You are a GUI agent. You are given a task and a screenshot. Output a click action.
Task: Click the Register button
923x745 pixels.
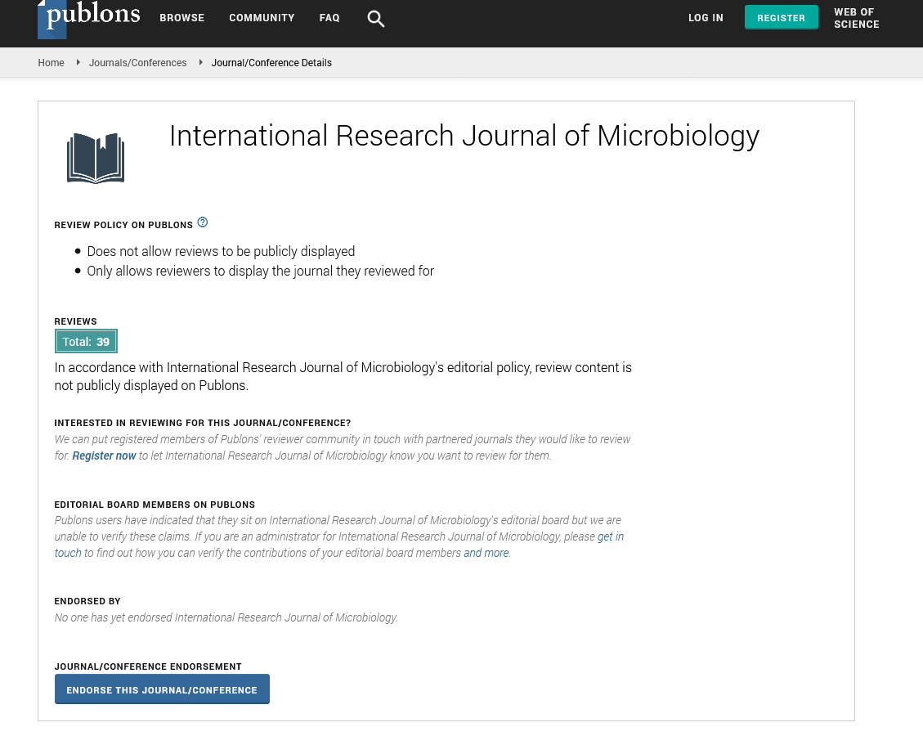click(781, 18)
